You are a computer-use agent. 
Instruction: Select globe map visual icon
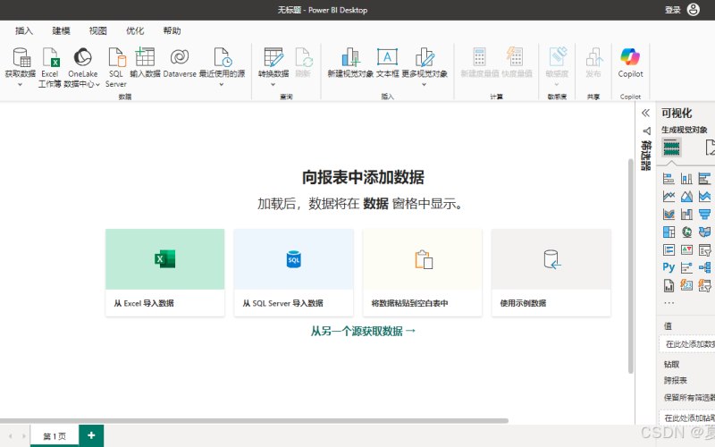686,232
